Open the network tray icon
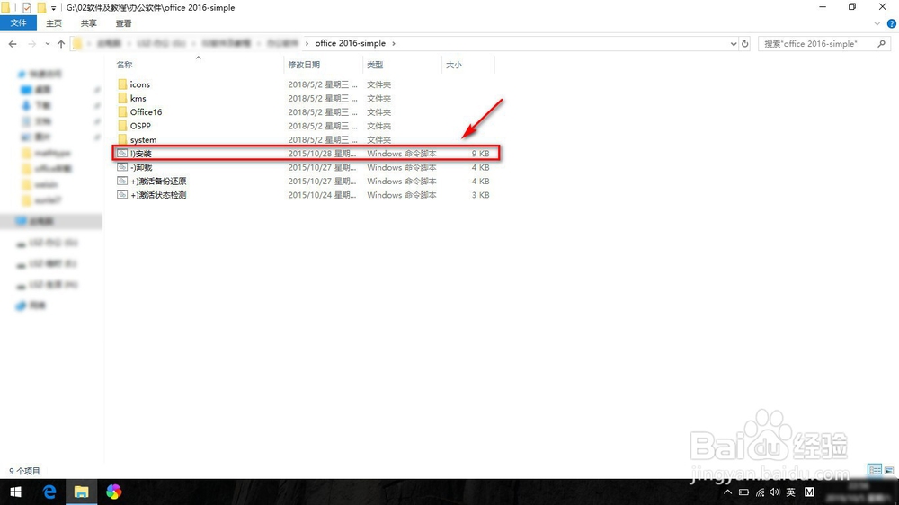The height and width of the screenshot is (505, 899). [760, 492]
